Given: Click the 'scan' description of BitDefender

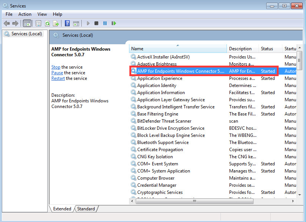Looking at the screenshot, I should [233, 121].
